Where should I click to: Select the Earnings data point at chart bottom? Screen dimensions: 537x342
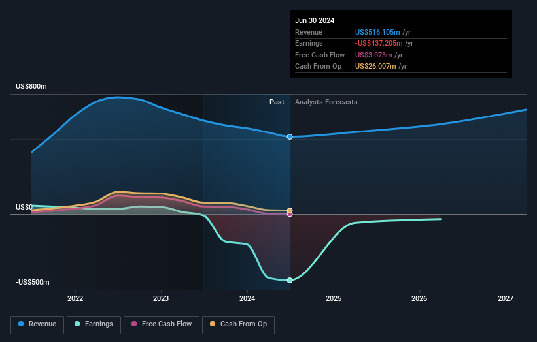290,280
